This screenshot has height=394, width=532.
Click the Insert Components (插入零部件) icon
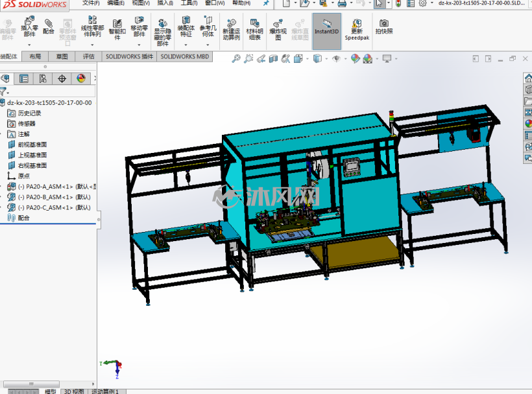click(29, 27)
